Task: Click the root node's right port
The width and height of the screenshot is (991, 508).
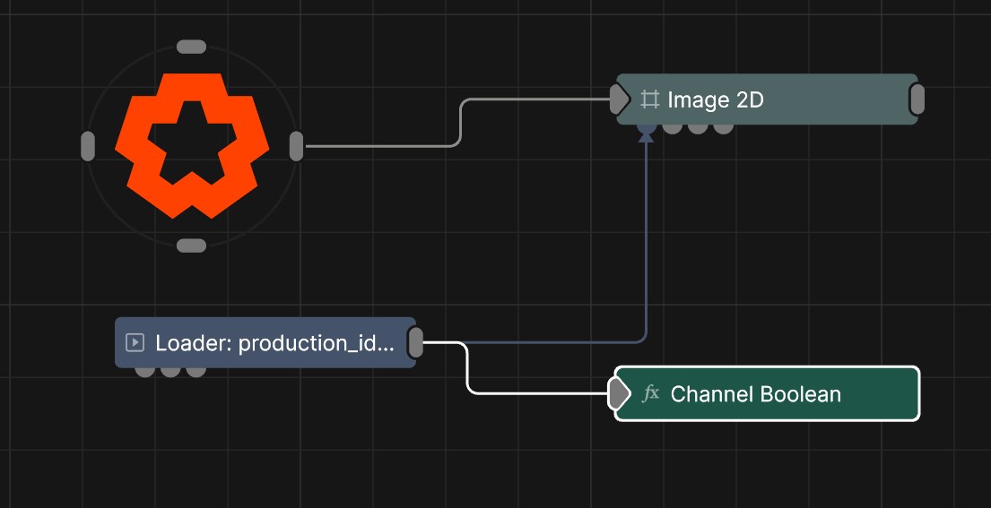Action: 296,145
